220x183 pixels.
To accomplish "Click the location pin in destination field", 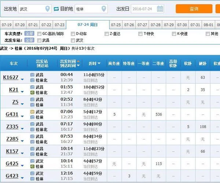I will tap(104, 9).
